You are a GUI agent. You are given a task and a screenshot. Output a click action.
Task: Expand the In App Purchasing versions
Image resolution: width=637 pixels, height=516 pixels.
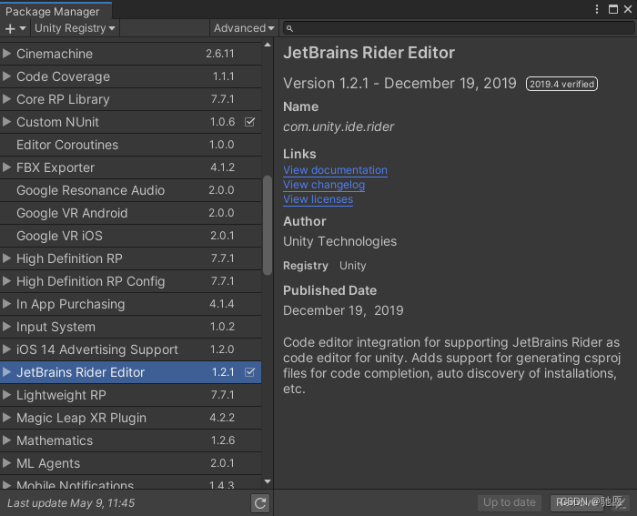tap(6, 304)
